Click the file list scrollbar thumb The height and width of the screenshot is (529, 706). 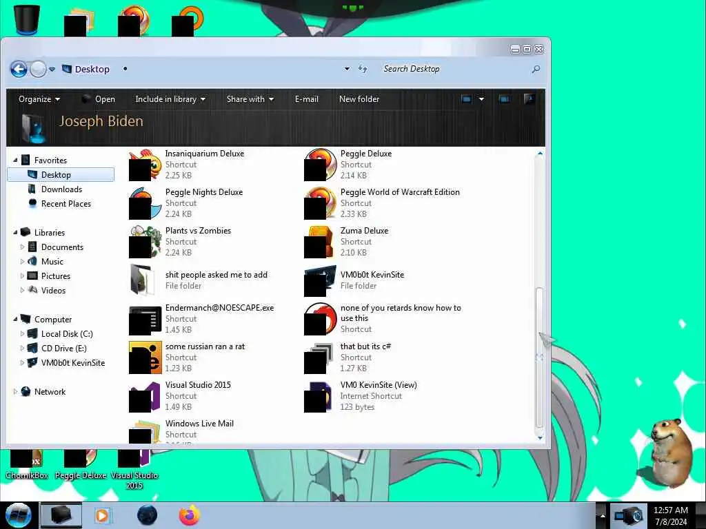point(539,357)
